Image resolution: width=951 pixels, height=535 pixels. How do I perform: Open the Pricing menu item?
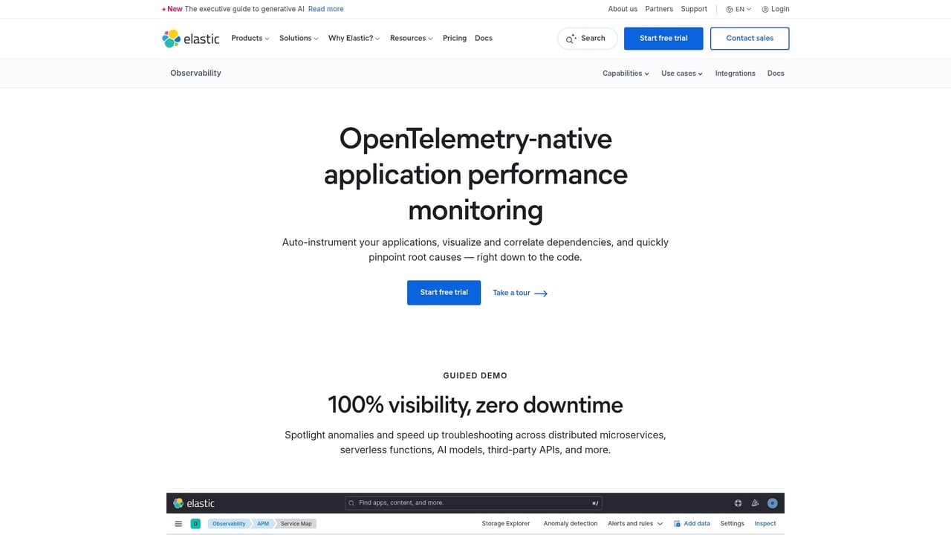coord(454,38)
